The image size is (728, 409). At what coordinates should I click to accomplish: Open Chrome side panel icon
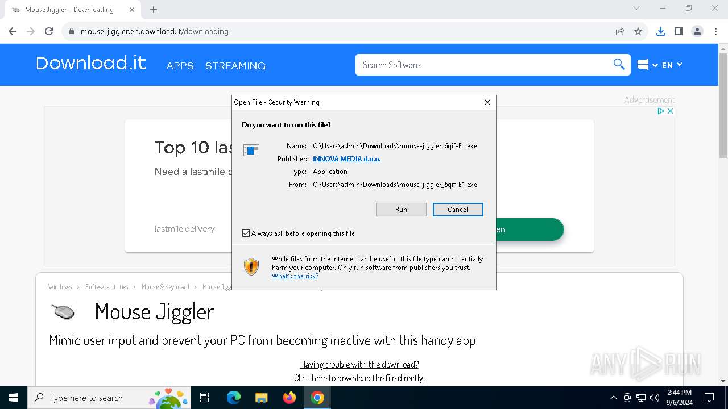click(679, 31)
